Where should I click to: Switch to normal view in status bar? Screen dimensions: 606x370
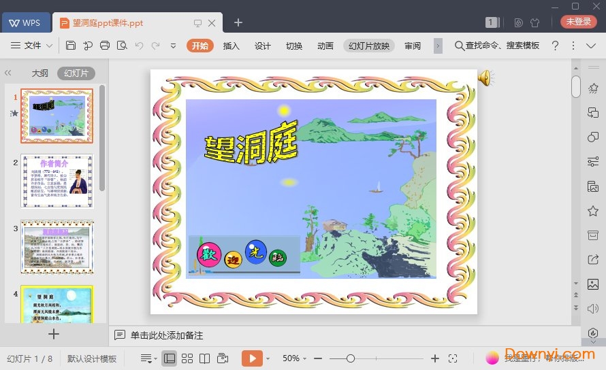(x=170, y=358)
